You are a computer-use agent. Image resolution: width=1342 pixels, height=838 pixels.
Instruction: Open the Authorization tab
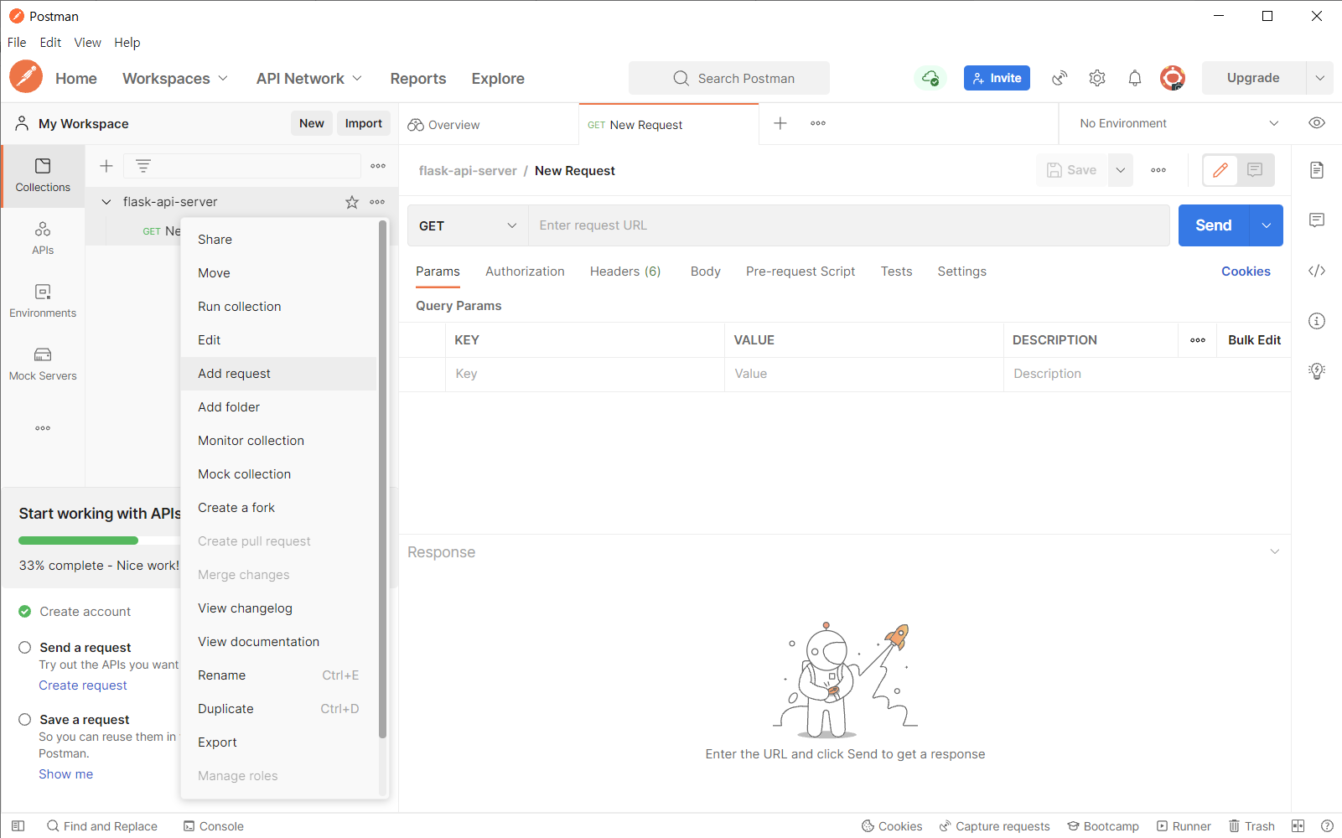[x=525, y=272]
